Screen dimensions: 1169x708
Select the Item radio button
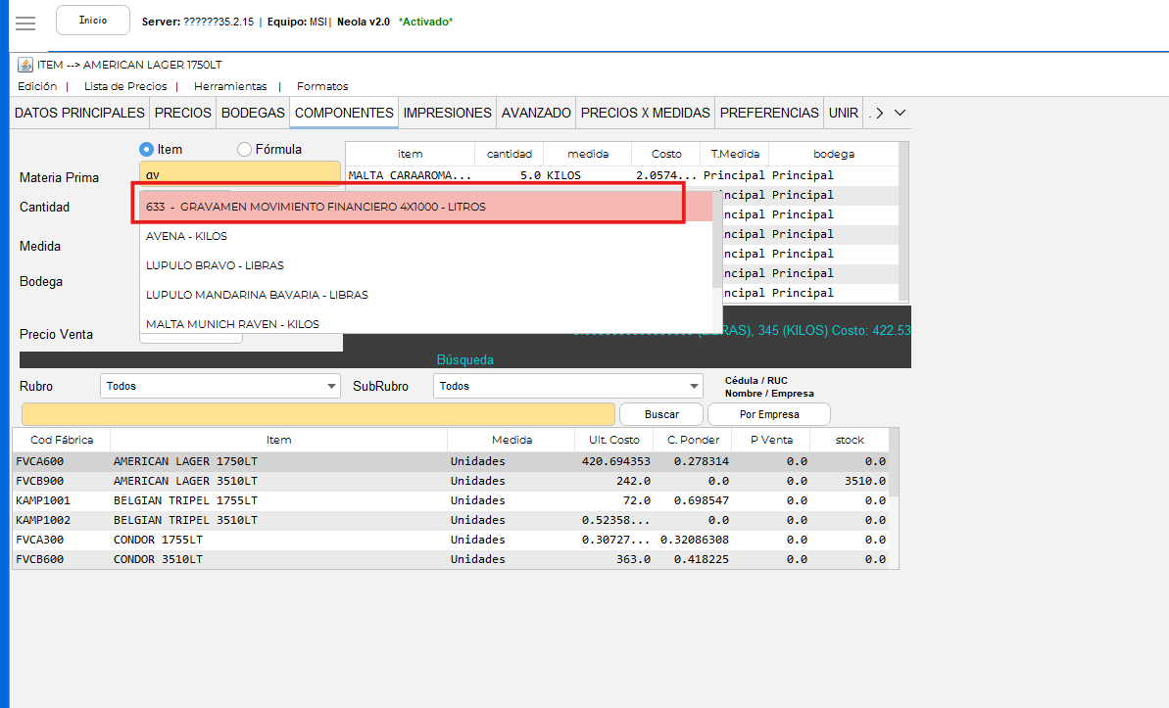tap(147, 150)
